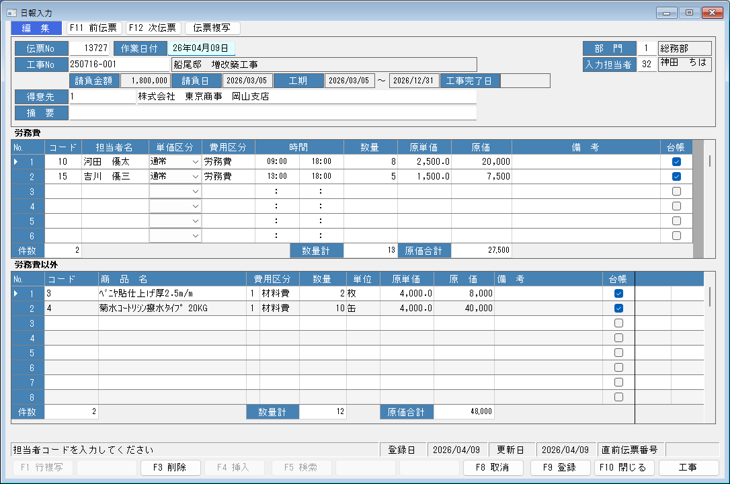Select row 1 arrow marker in 労務費以外 table
This screenshot has height=484, width=730.
[17, 294]
